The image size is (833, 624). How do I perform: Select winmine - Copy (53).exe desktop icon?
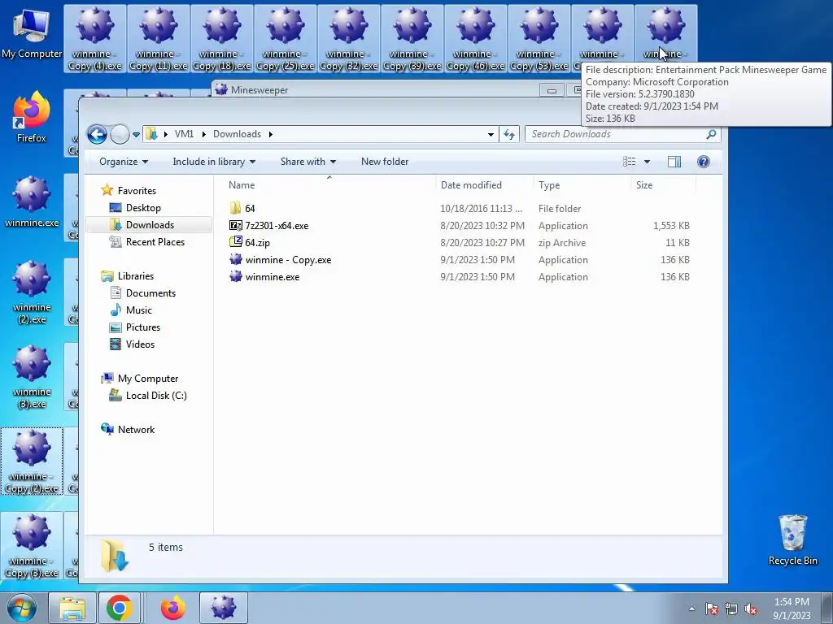pos(539,38)
